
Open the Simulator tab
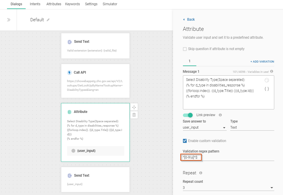[110, 4]
